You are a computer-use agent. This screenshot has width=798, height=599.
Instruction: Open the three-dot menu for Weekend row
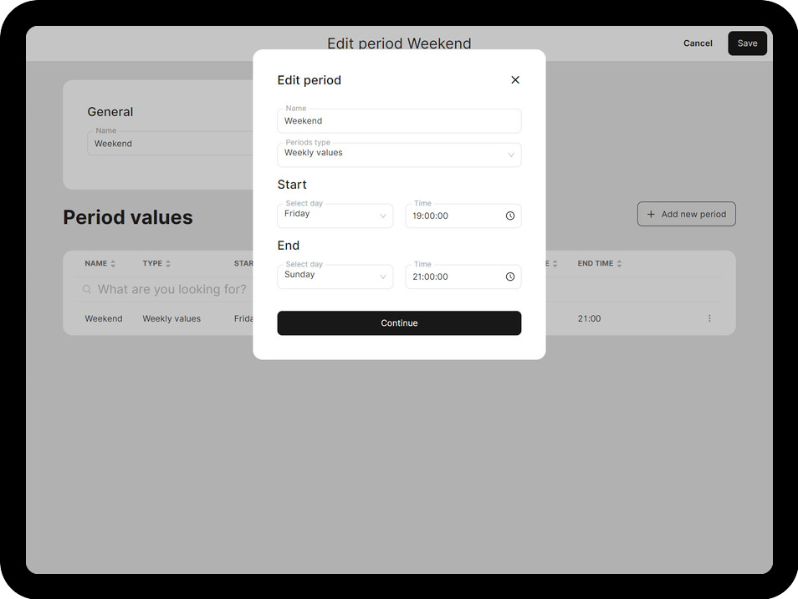[x=709, y=318]
